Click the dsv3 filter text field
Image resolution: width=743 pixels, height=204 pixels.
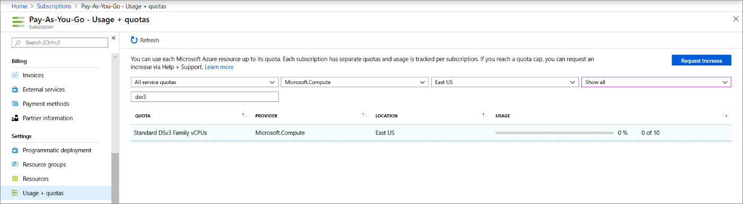205,97
